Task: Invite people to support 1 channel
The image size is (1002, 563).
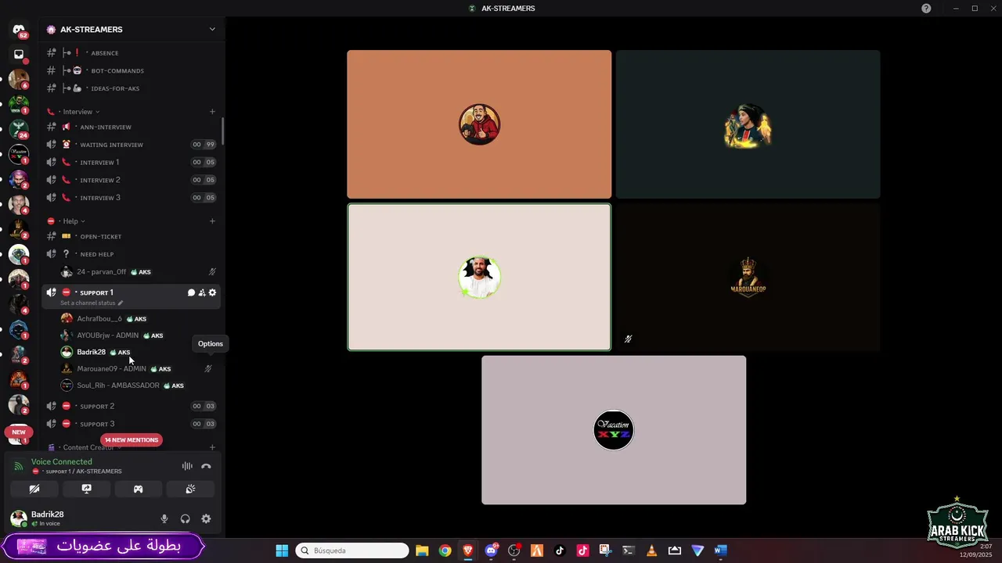Action: coord(202,292)
